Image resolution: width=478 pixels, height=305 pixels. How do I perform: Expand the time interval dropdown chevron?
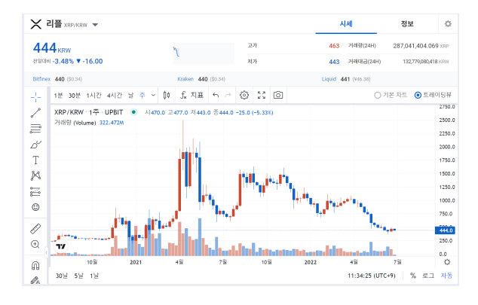click(x=153, y=96)
